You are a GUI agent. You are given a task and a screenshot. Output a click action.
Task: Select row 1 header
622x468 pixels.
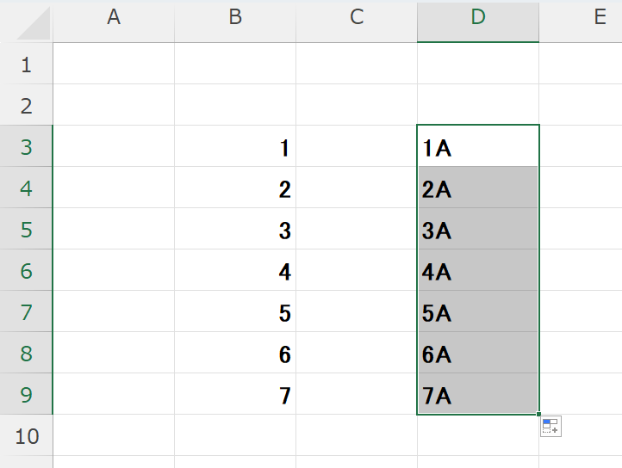coord(26,65)
